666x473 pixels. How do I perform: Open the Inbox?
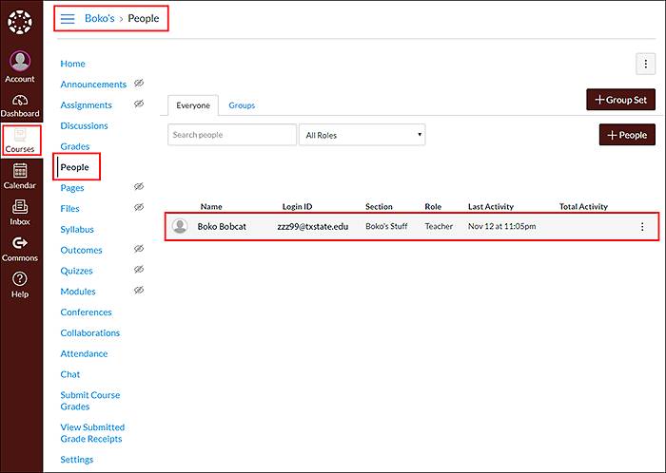[20, 213]
